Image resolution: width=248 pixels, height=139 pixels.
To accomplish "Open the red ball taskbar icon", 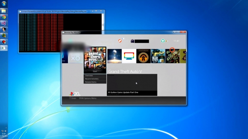I will pos(4,42).
